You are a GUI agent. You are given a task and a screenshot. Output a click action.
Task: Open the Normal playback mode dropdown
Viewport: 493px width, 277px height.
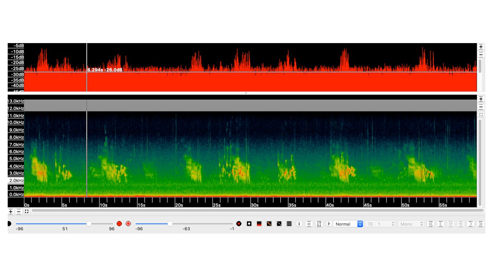tap(348, 224)
